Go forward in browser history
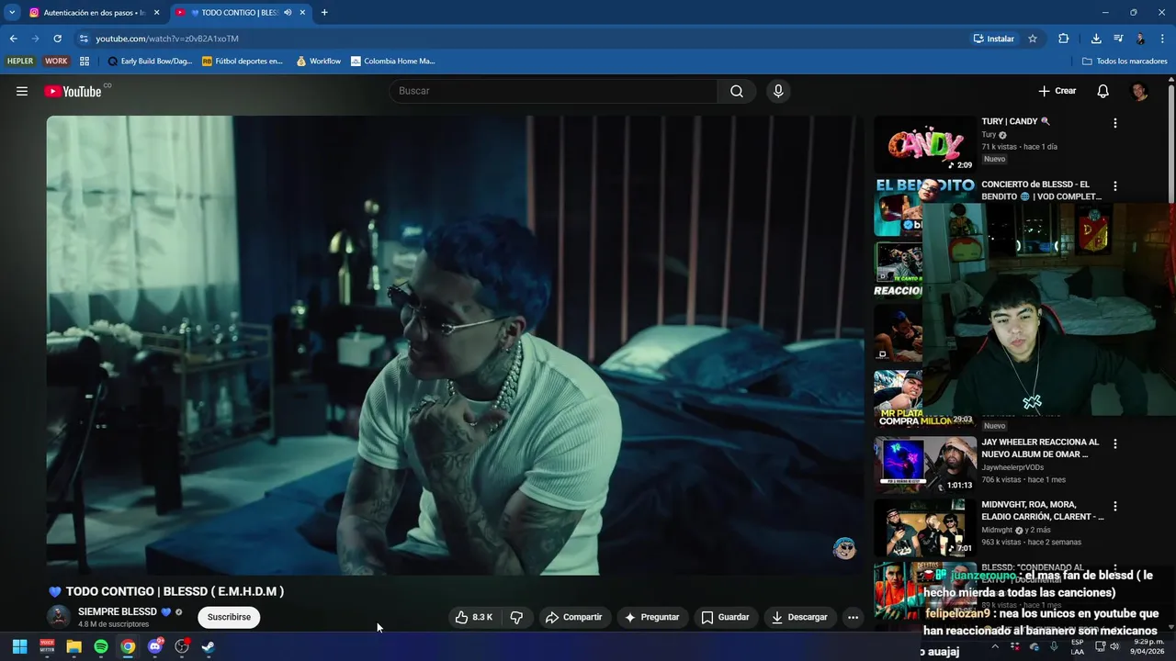Image resolution: width=1176 pixels, height=661 pixels. tap(35, 39)
